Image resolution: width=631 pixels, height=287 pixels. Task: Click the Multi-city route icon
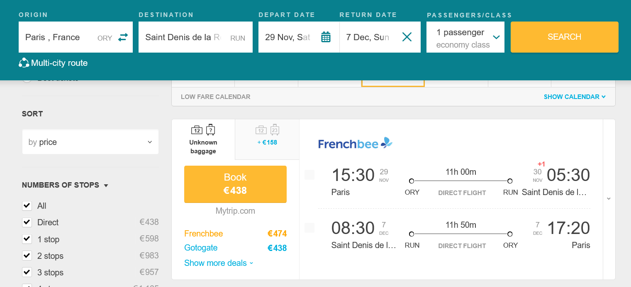24,63
